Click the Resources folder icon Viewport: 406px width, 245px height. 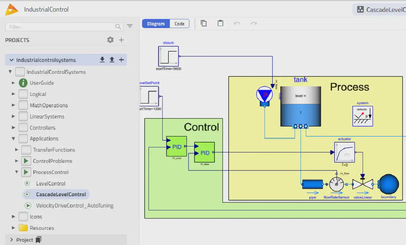(x=23, y=228)
